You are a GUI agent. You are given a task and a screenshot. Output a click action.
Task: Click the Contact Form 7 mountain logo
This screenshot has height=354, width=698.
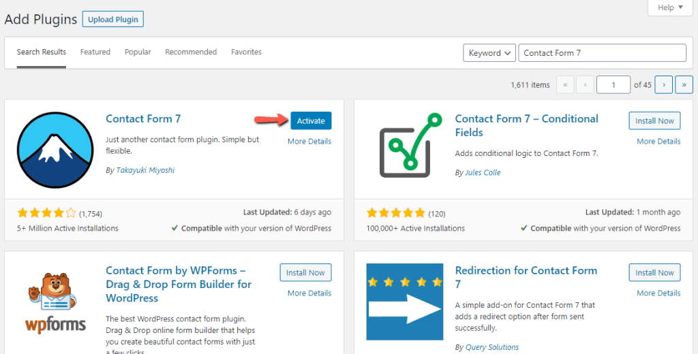point(56,150)
